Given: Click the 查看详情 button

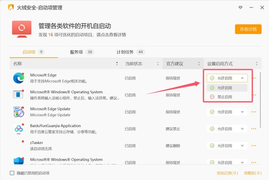Looking at the screenshot, I should 248,29.
